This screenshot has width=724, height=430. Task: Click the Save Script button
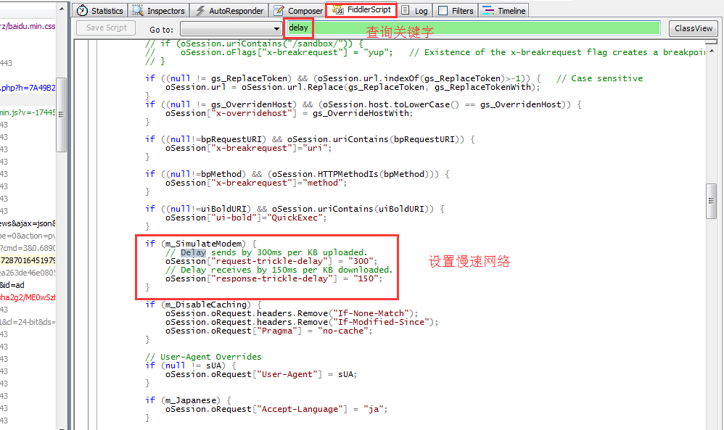106,28
